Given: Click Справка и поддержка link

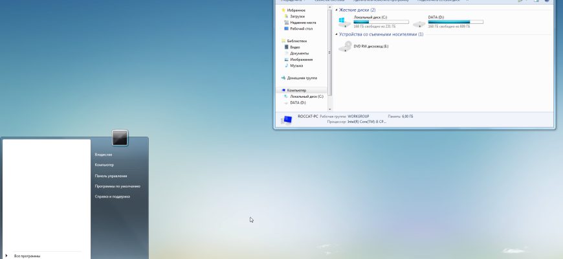Looking at the screenshot, I should pos(112,197).
